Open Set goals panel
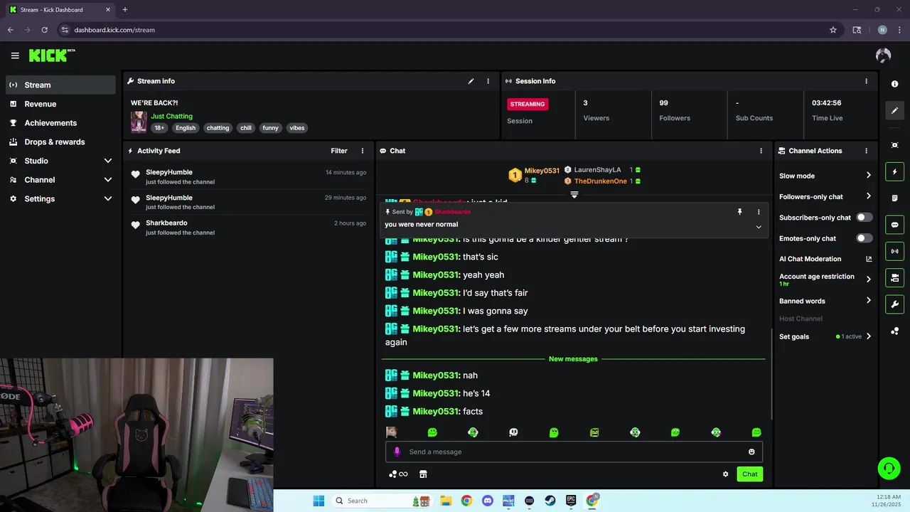This screenshot has height=512, width=910. coord(825,336)
